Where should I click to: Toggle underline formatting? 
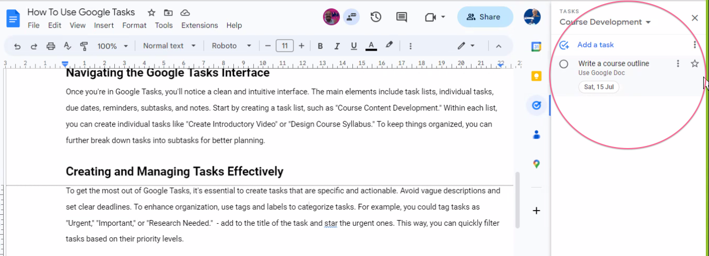354,46
